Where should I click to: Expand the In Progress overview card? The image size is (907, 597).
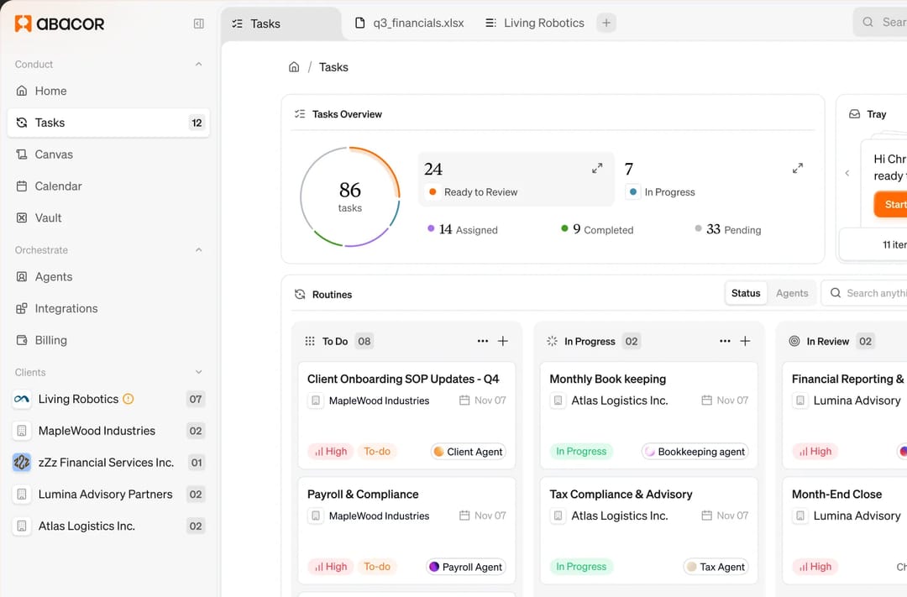coord(798,168)
